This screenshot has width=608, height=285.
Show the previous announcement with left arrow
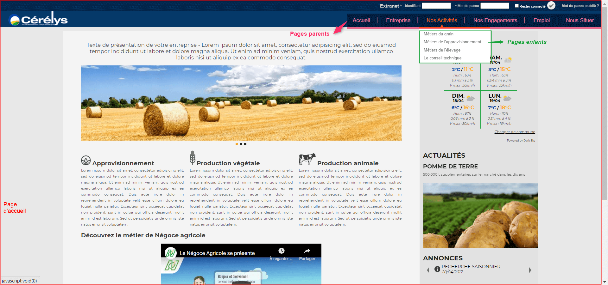(428, 270)
